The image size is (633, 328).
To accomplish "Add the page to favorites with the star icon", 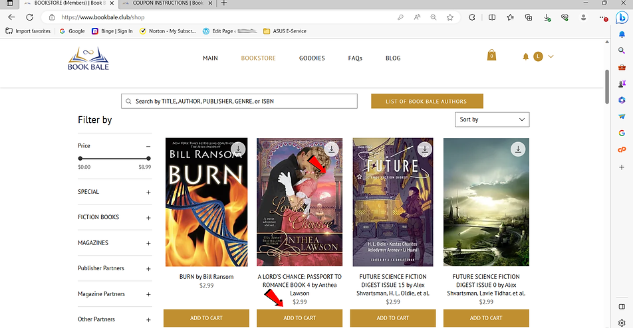I will [449, 17].
